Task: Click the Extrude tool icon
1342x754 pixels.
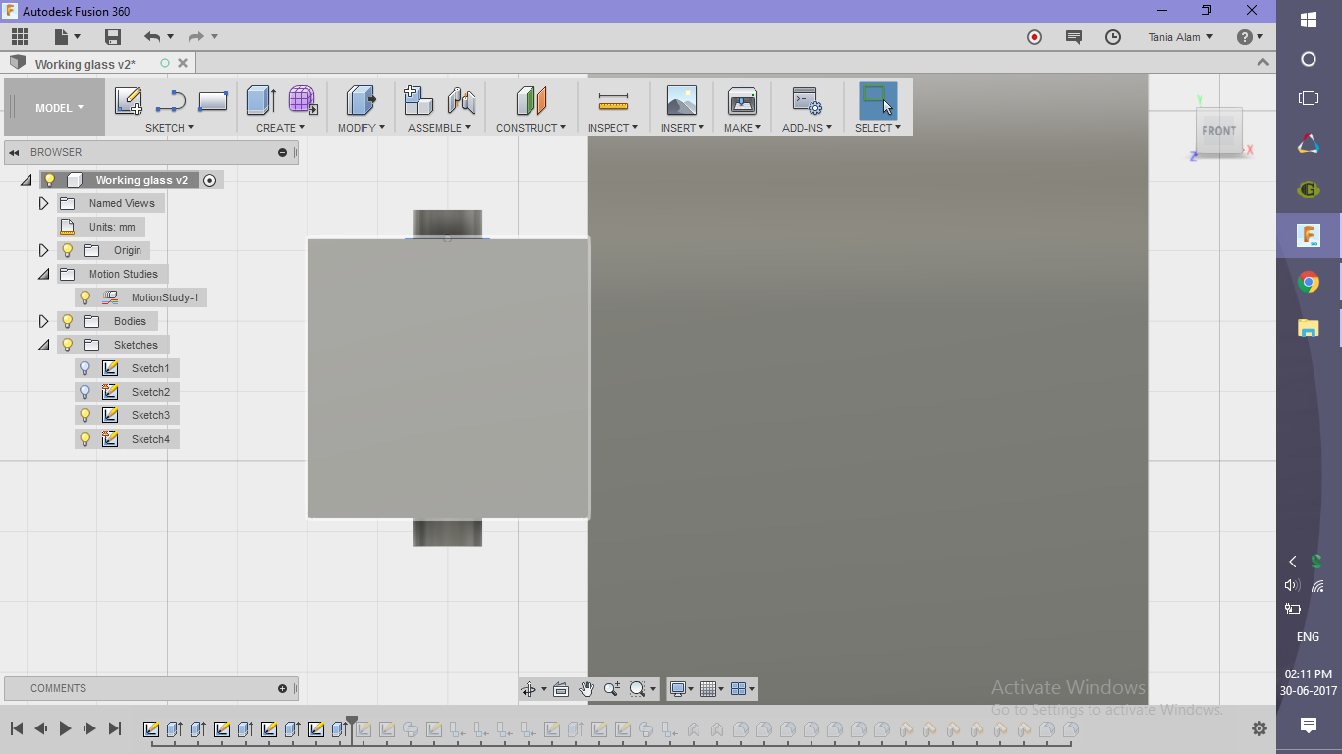Action: pos(260,101)
